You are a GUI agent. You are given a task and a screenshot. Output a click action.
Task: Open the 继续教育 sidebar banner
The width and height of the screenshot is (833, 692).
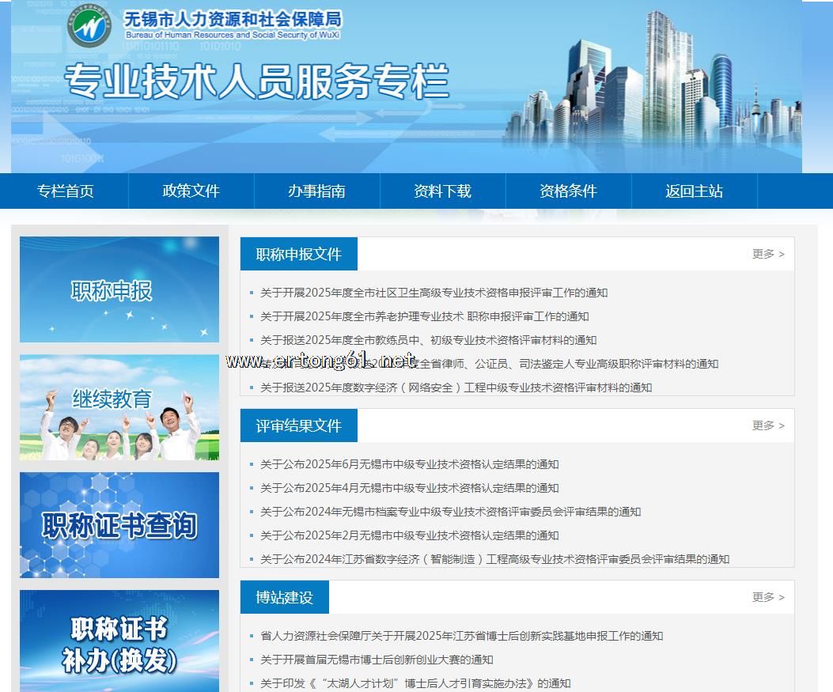click(x=119, y=407)
